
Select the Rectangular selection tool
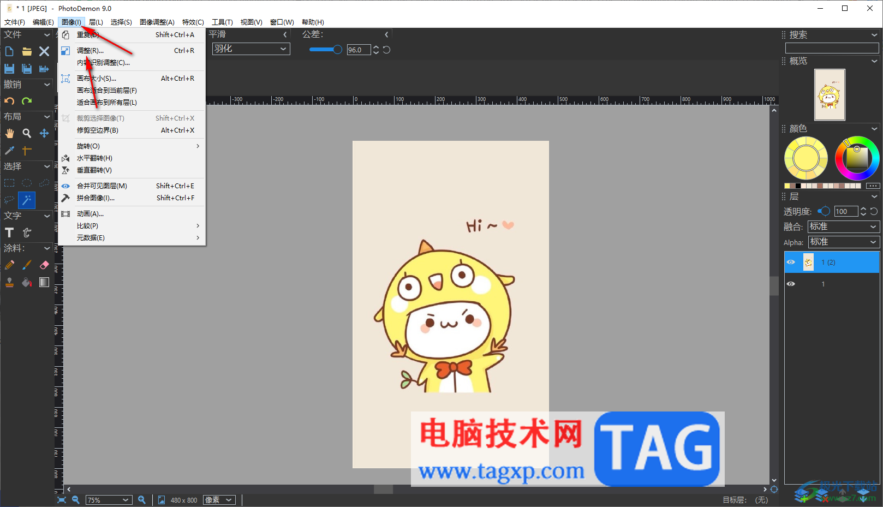click(9, 183)
